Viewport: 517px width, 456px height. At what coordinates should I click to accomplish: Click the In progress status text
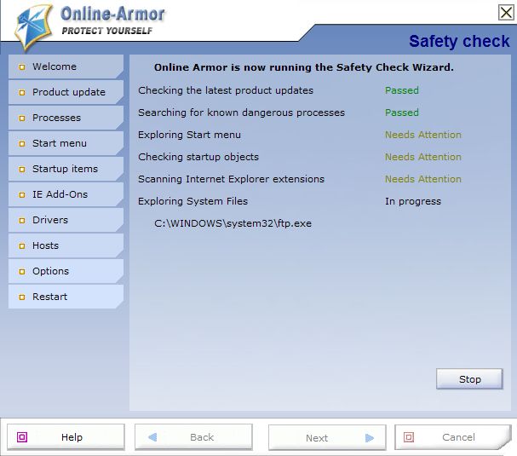pos(413,201)
